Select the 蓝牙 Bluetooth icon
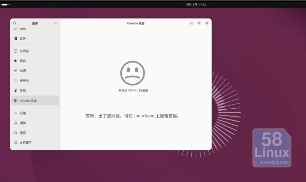The height and width of the screenshot is (182, 306). pyautogui.click(x=16, y=38)
